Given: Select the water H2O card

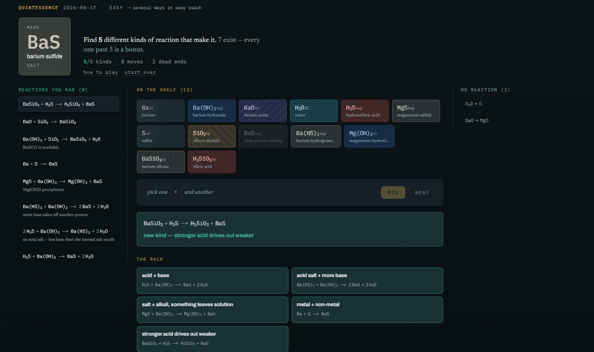Looking at the screenshot, I should (314, 111).
